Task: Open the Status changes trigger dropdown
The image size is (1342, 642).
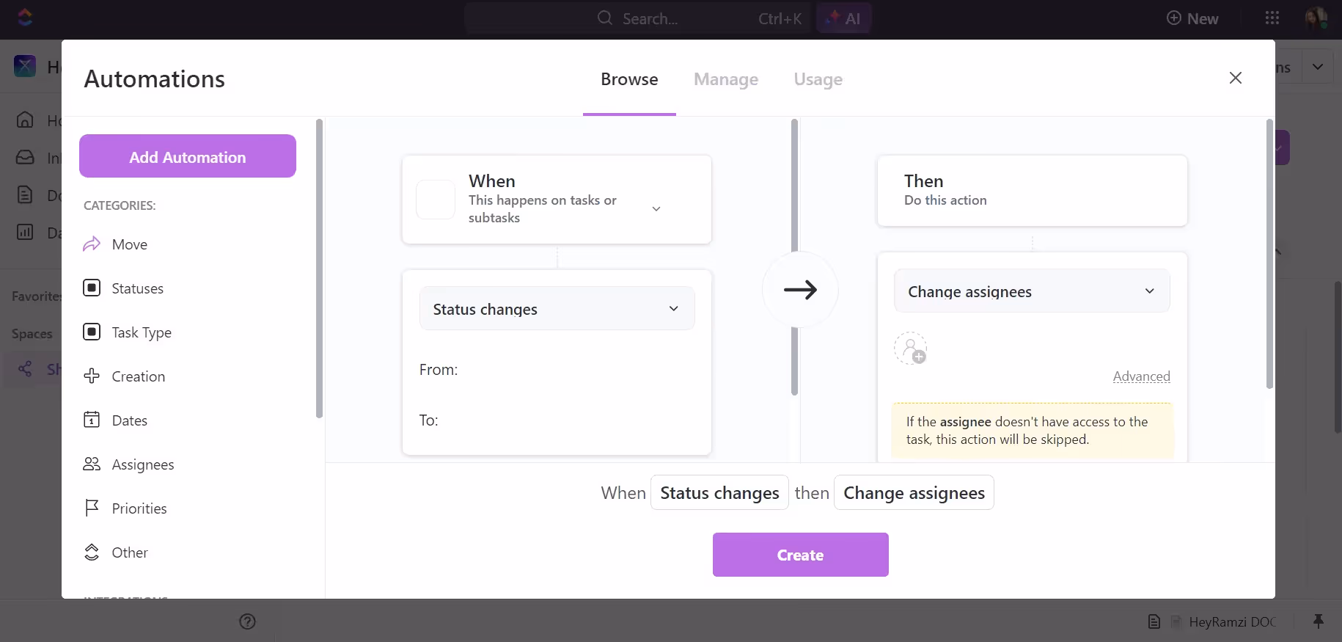Action: click(x=557, y=309)
